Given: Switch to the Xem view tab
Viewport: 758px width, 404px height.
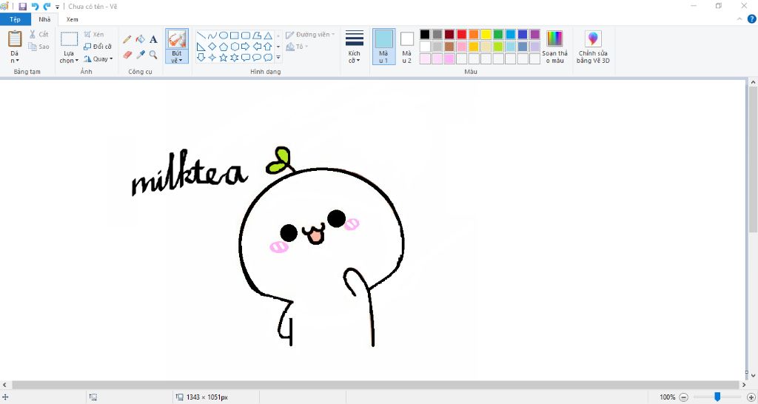Looking at the screenshot, I should (x=72, y=19).
